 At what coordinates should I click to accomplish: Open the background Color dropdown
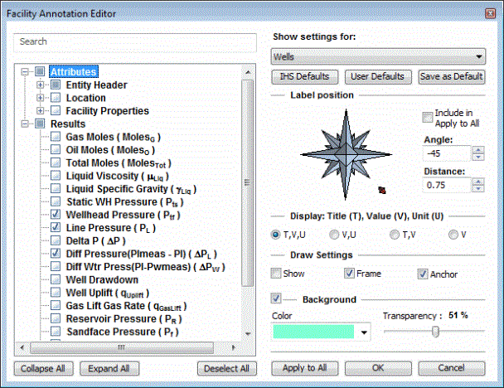(x=365, y=332)
